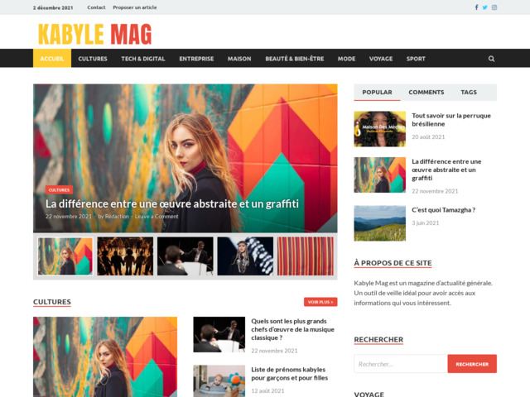Open featured article title about œuvre abstraite
Image resolution: width=530 pixels, height=397 pixels.
[x=172, y=203]
